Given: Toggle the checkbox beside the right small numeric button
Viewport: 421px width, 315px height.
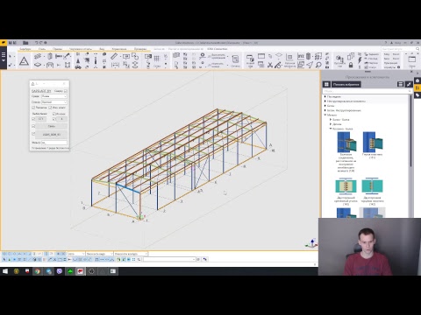Looking at the screenshot, I should coord(54,119).
